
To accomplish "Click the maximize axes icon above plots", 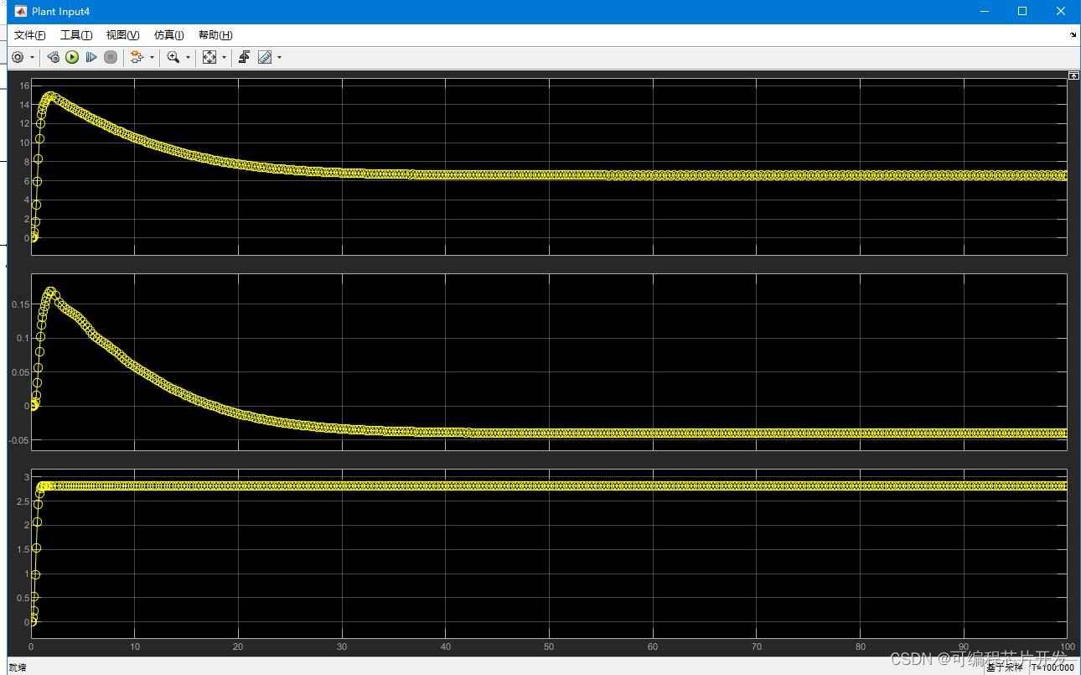I will coord(1073,75).
